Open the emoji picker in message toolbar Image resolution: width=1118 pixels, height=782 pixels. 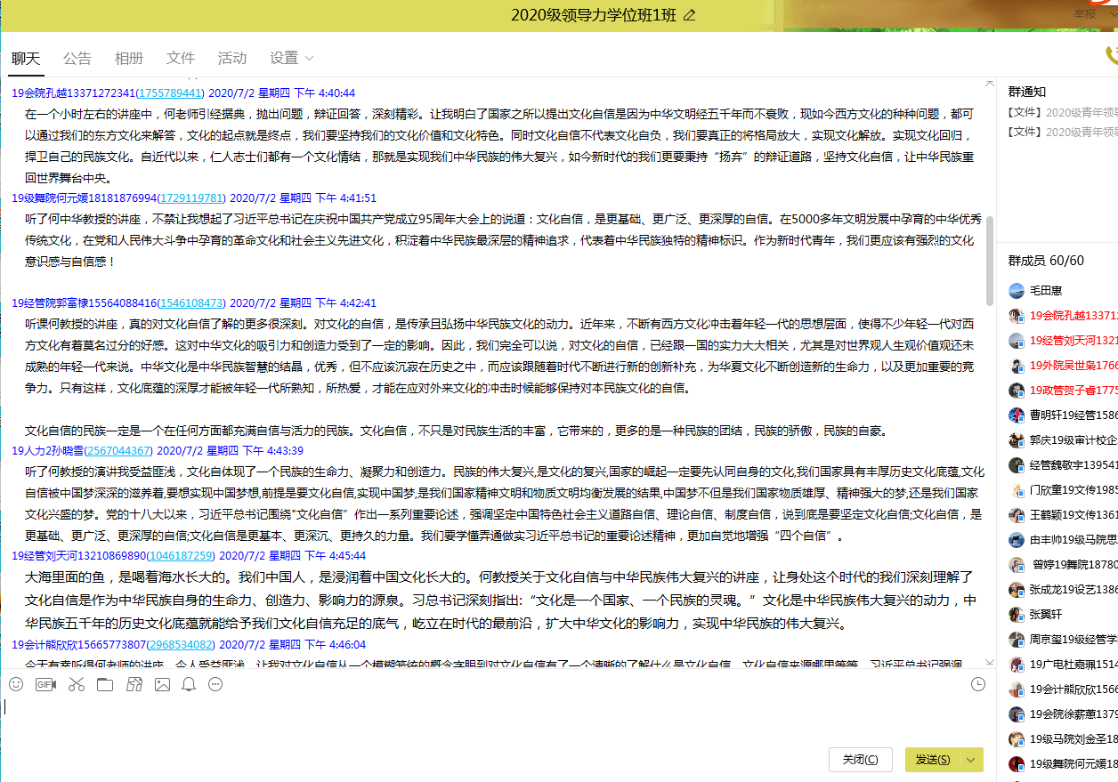[16, 684]
